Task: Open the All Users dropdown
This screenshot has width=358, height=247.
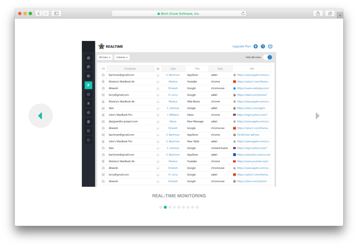Action: (105, 57)
